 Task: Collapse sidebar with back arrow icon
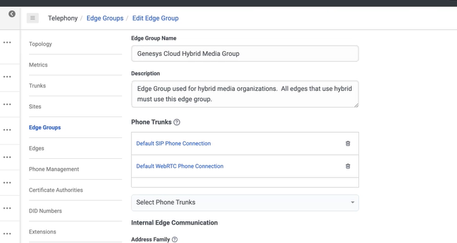coord(12,14)
